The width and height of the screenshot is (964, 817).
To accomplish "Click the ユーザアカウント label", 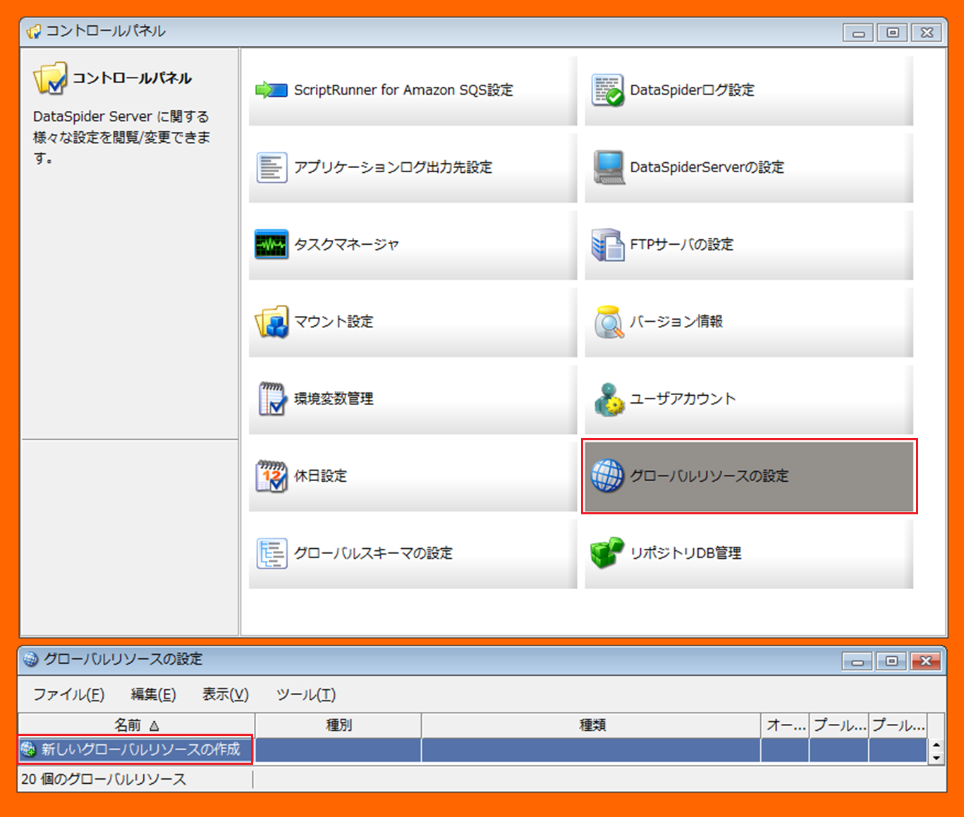I will click(683, 399).
